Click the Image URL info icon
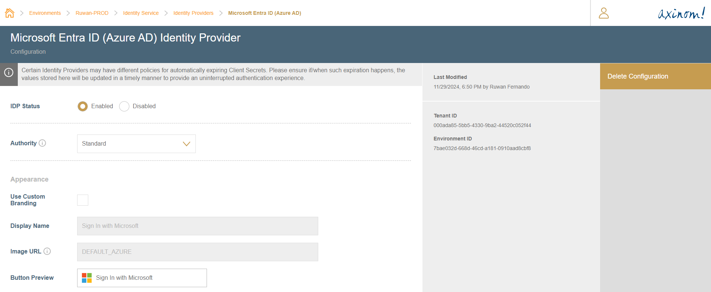This screenshot has width=711, height=292. click(47, 251)
